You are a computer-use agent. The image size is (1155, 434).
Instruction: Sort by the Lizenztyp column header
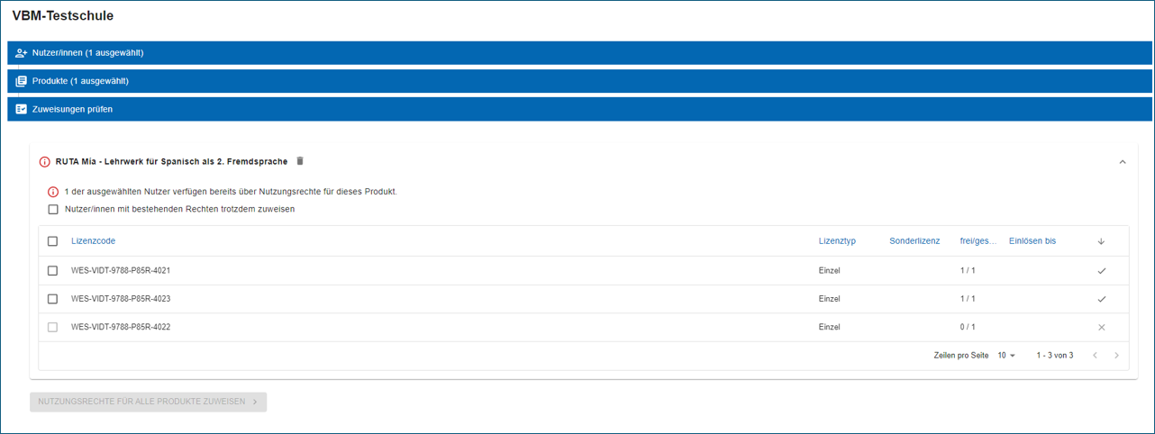[837, 241]
